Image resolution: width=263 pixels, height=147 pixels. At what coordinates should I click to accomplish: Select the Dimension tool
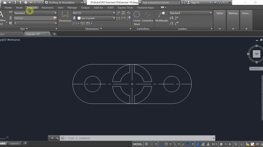click(65, 17)
